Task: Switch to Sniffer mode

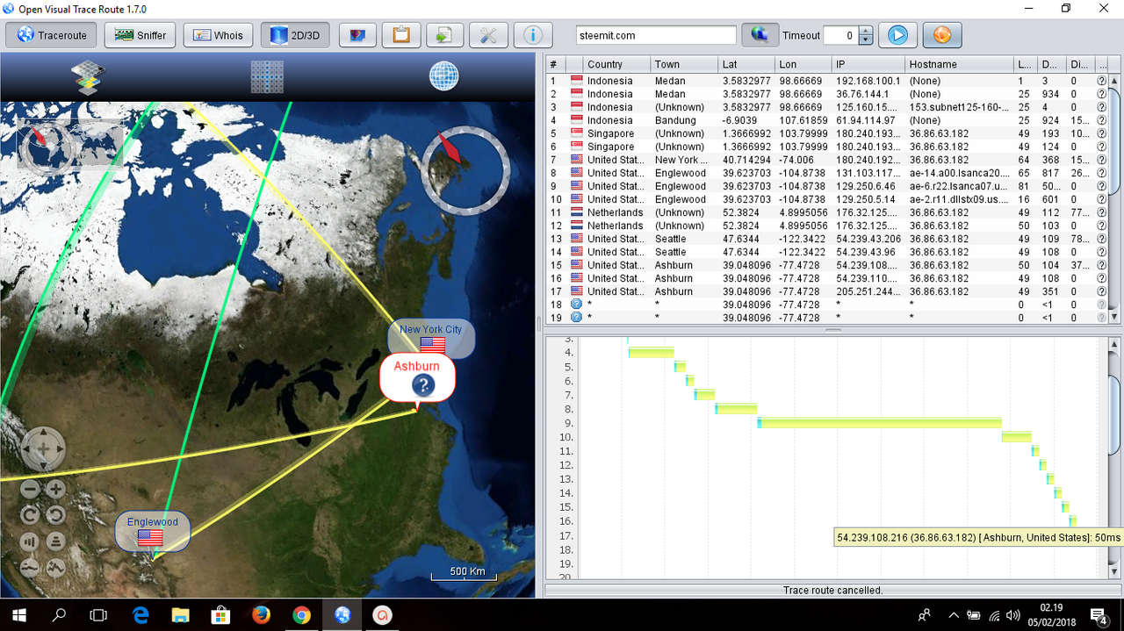Action: click(139, 35)
